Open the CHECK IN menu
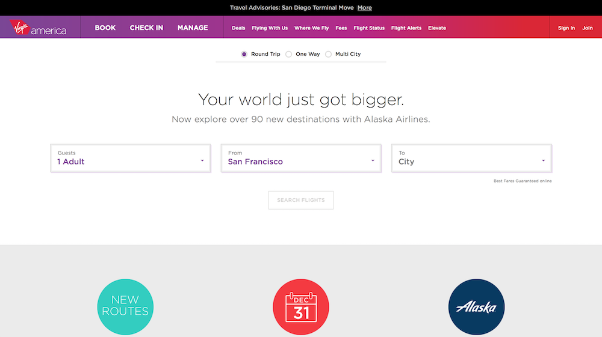Viewport: 602px width, 337px height. click(x=146, y=28)
